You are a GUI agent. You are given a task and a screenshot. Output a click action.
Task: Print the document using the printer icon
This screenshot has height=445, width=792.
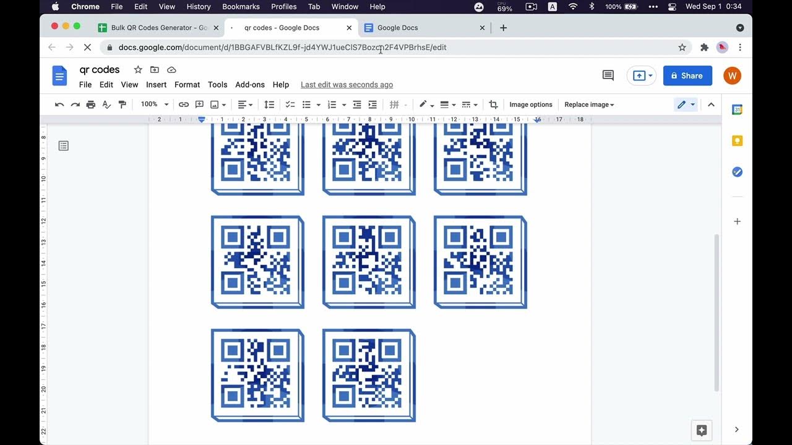tap(91, 104)
